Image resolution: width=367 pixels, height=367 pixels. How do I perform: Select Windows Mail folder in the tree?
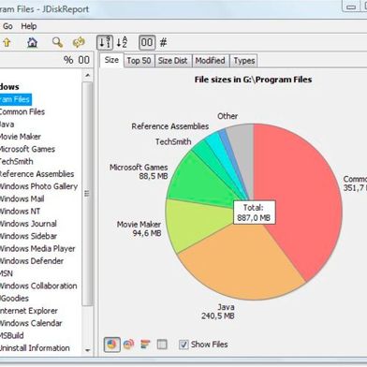pos(22,198)
